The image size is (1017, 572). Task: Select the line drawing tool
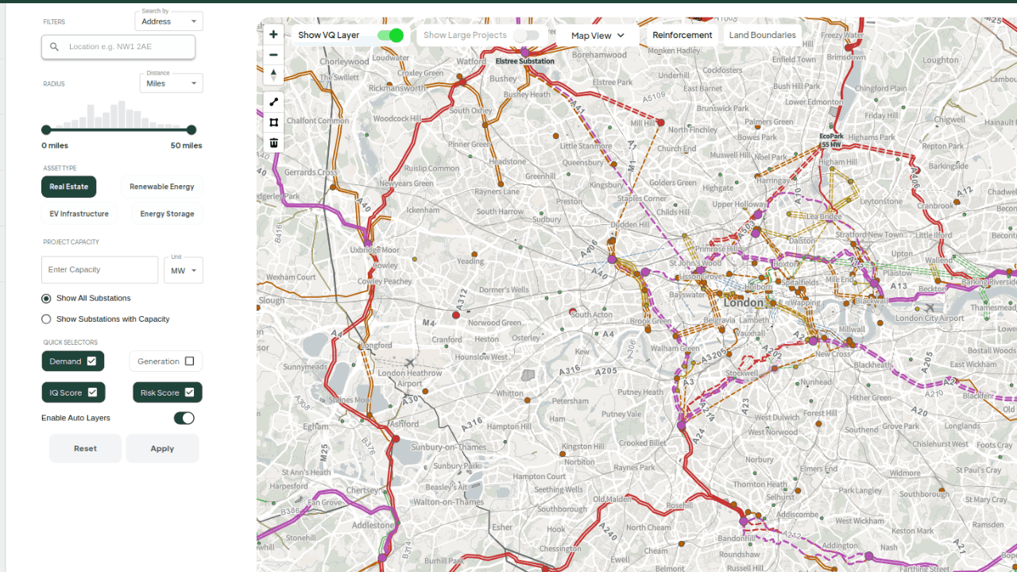pos(273,102)
